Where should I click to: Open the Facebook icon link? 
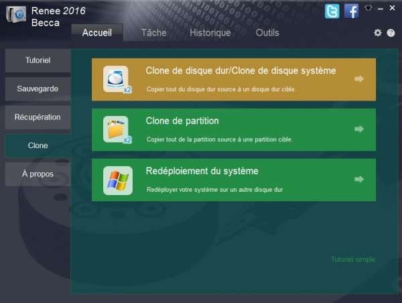pos(351,11)
